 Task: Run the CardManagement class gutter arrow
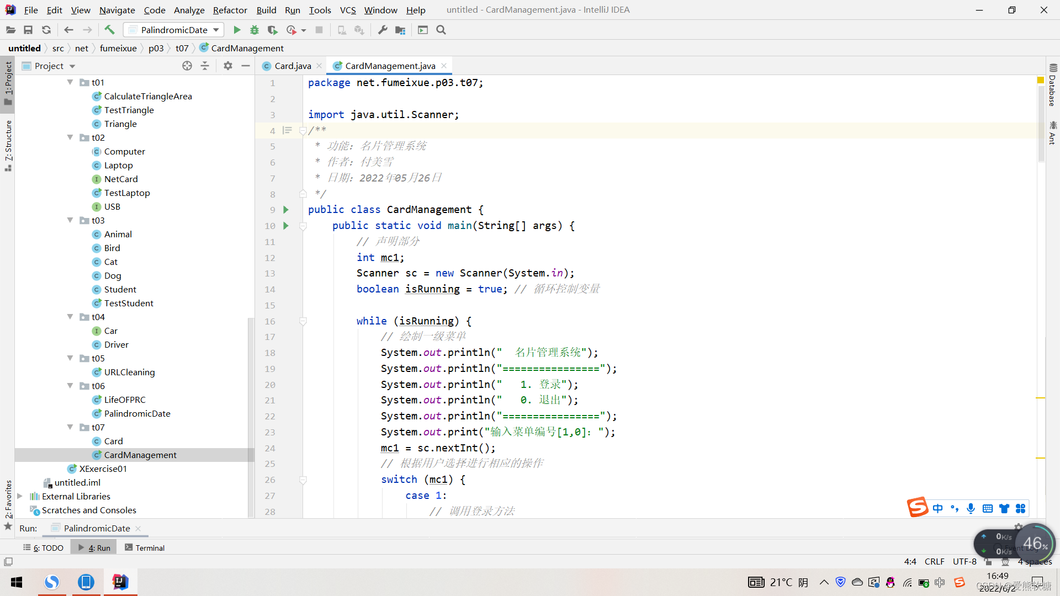coord(286,210)
